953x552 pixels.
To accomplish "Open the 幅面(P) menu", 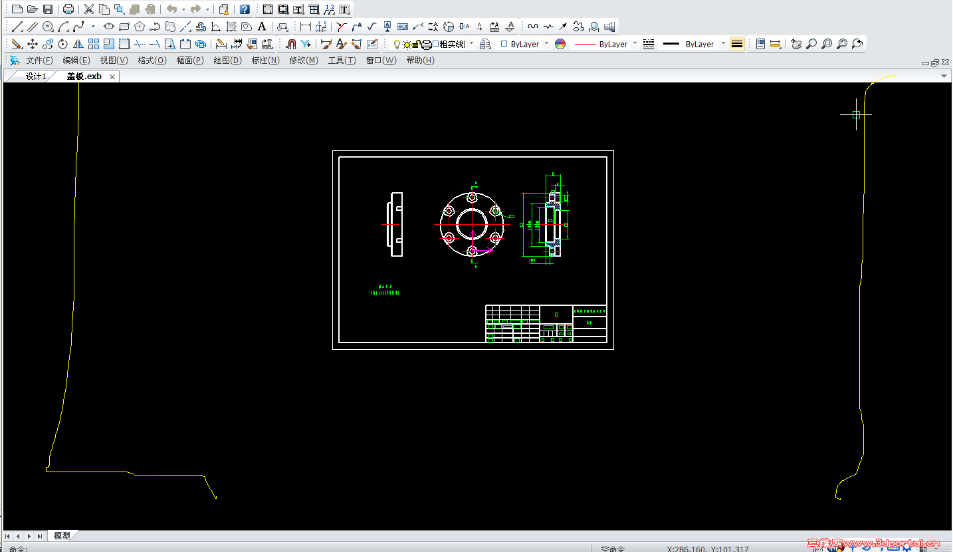I will (190, 61).
